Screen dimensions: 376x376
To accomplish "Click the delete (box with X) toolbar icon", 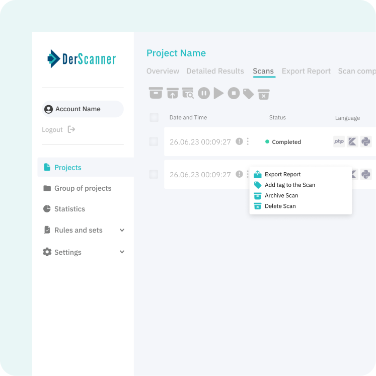I will point(264,94).
